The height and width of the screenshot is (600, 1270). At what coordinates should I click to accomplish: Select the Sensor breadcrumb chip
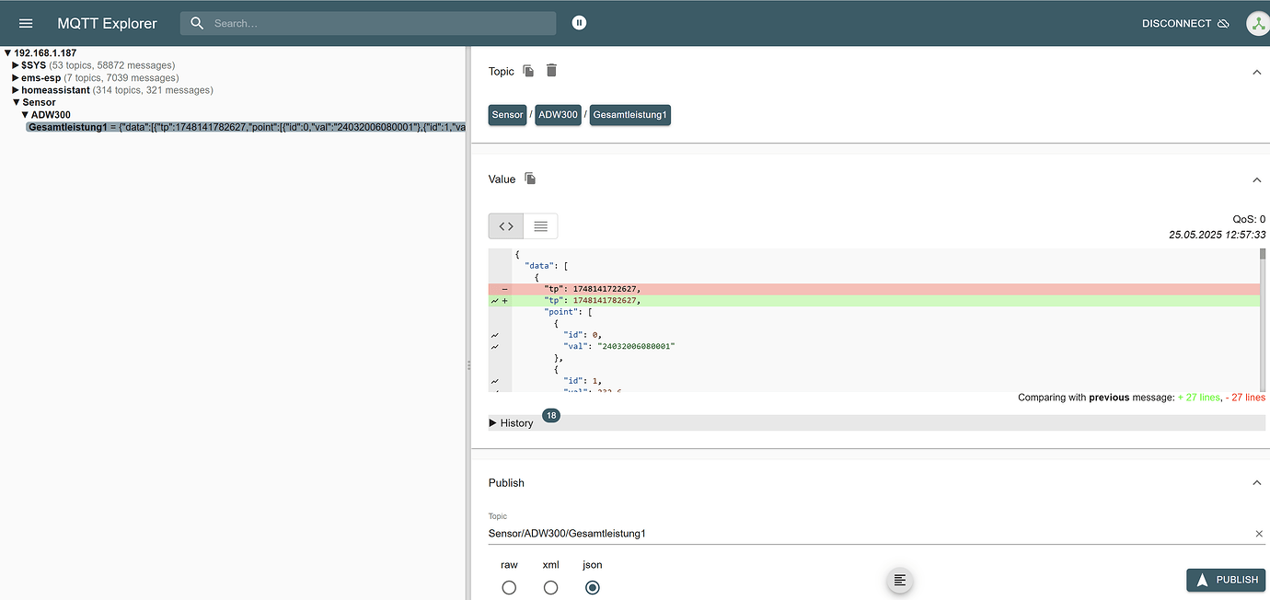(x=507, y=115)
